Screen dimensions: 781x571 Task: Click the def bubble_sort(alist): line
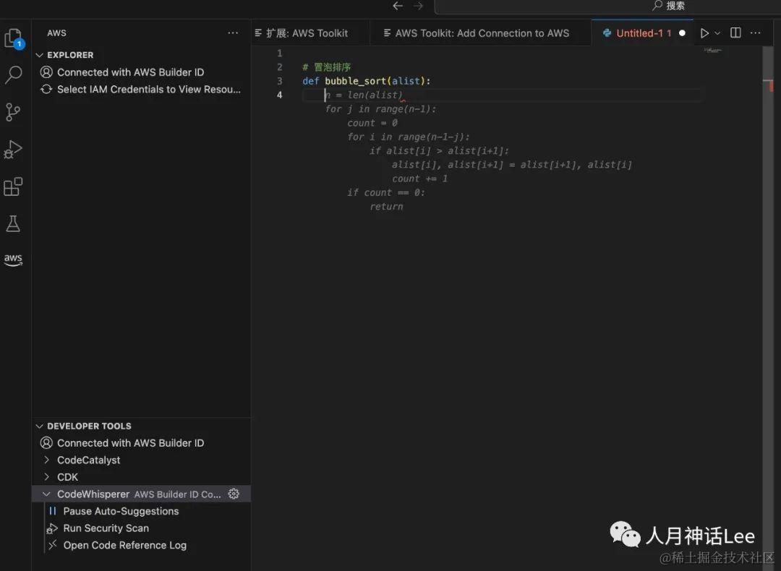366,81
